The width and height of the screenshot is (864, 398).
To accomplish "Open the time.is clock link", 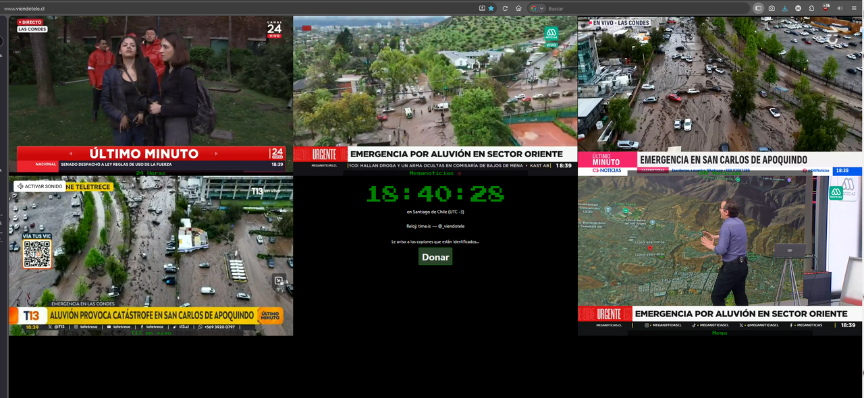I will pos(426,226).
